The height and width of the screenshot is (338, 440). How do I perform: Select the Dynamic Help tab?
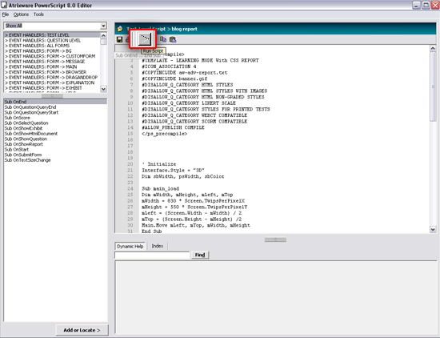click(x=130, y=246)
